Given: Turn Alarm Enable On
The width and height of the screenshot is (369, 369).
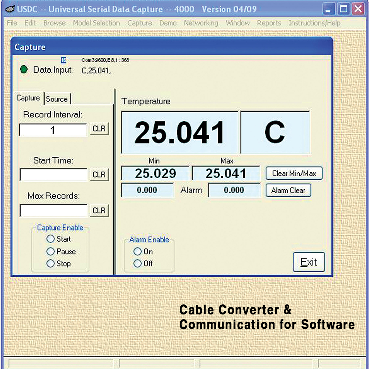Looking at the screenshot, I should coord(138,252).
